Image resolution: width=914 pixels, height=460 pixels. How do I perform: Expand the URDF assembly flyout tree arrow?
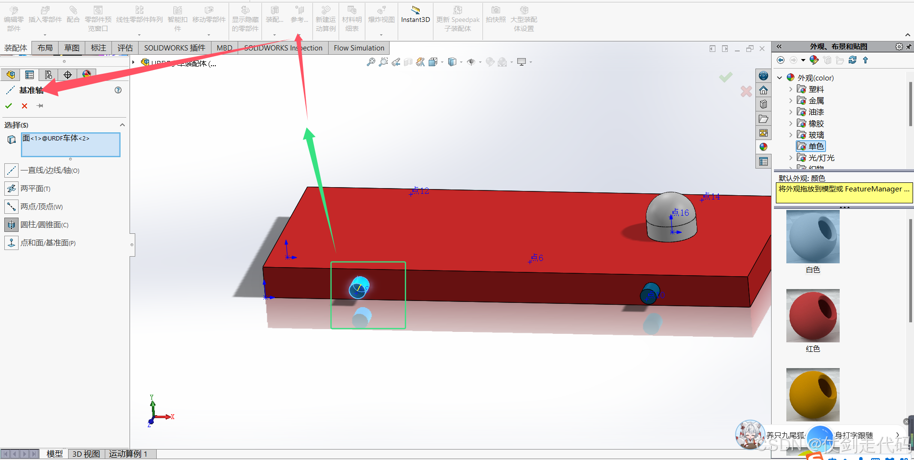(134, 62)
